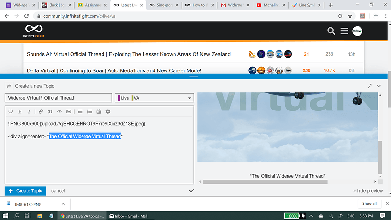The width and height of the screenshot is (391, 220).
Task: Open the PDF extension icon
Action: pos(362,16)
